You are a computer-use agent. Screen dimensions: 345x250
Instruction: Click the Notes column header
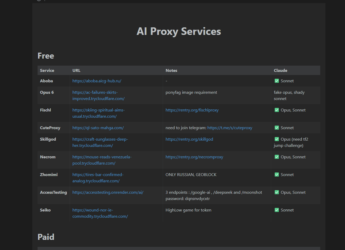(171, 71)
